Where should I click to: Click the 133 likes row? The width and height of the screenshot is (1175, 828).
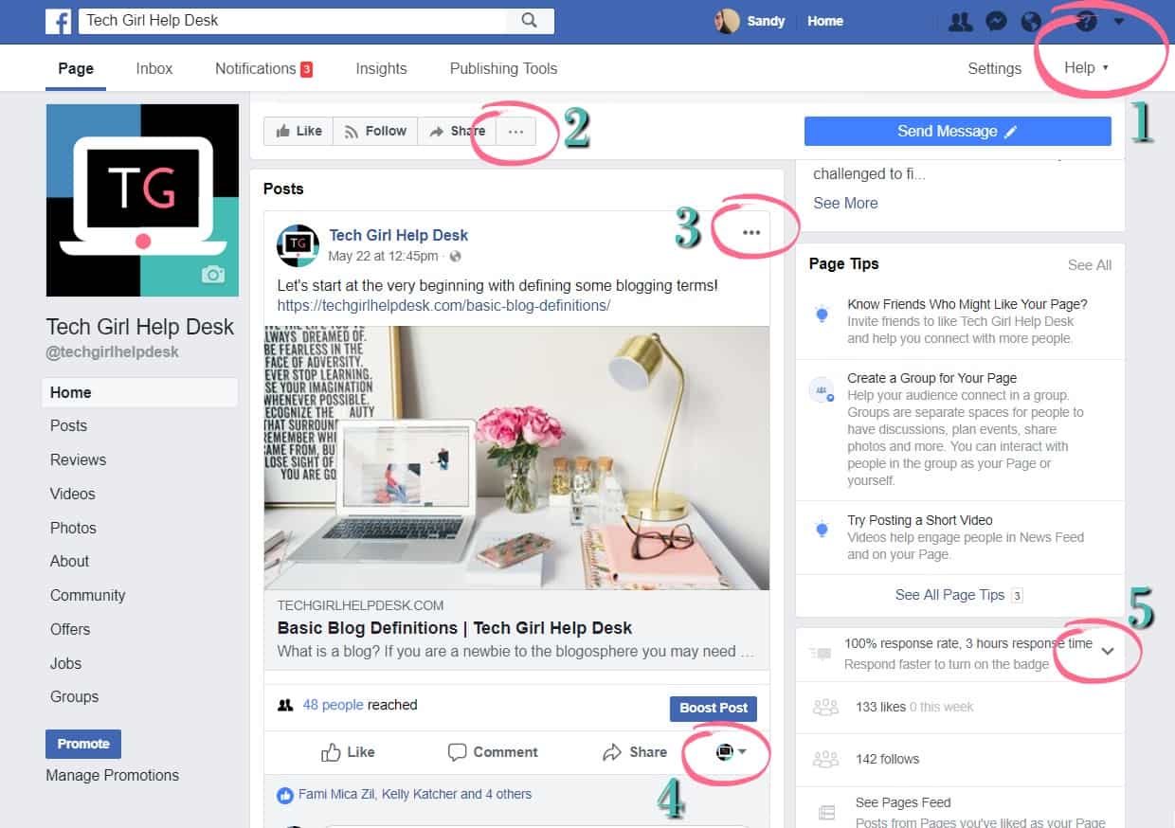pyautogui.click(x=960, y=707)
